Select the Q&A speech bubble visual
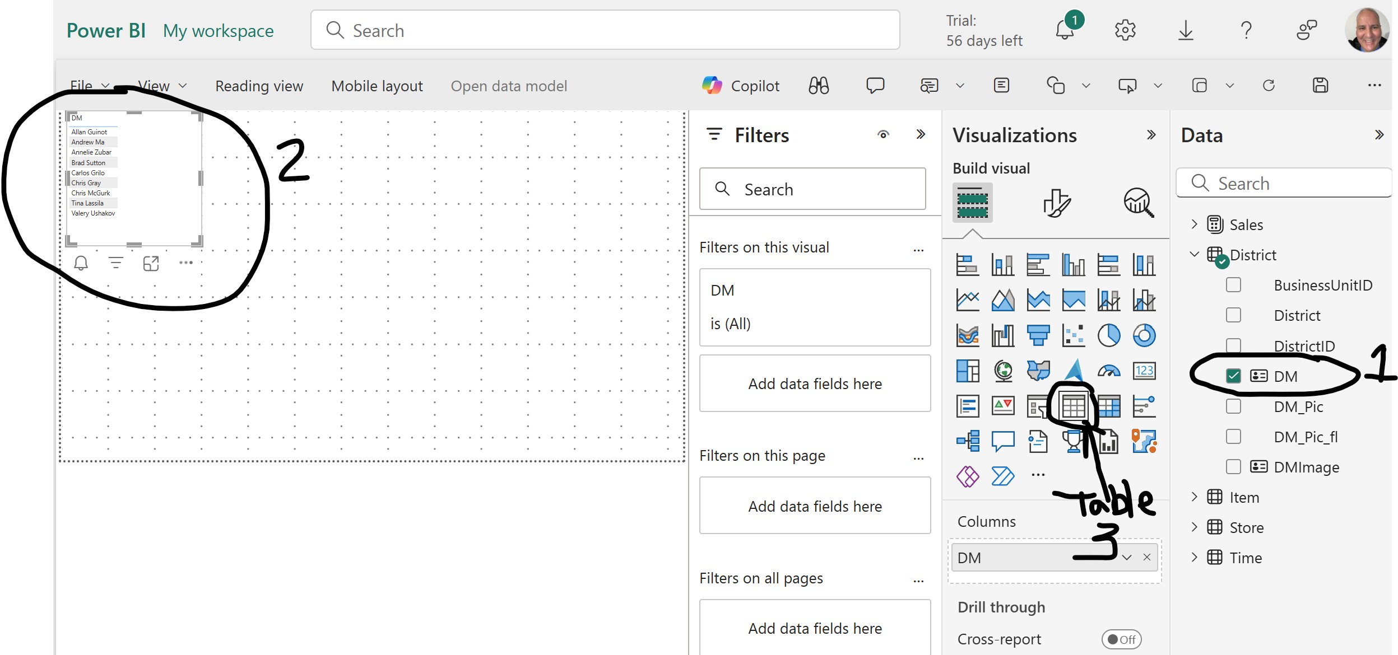The width and height of the screenshot is (1398, 655). [1003, 441]
